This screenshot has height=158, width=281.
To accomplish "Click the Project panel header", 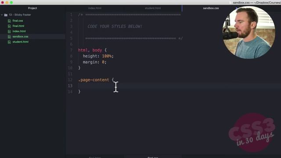I will [x=32, y=8].
